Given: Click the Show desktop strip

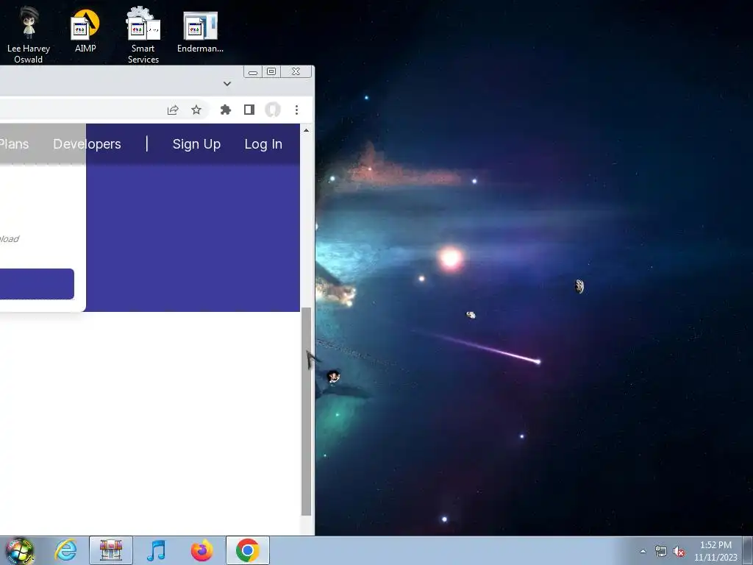Looking at the screenshot, I should coord(748,550).
